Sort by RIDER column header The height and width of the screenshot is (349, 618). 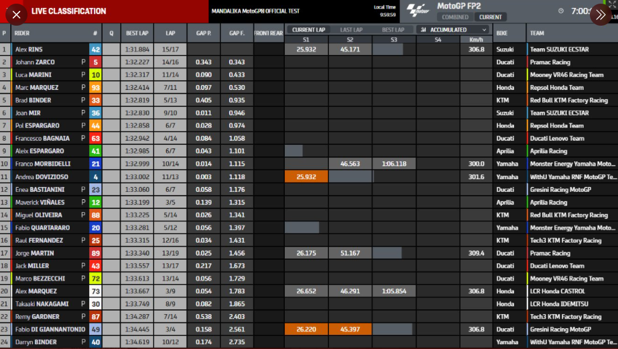coord(22,33)
